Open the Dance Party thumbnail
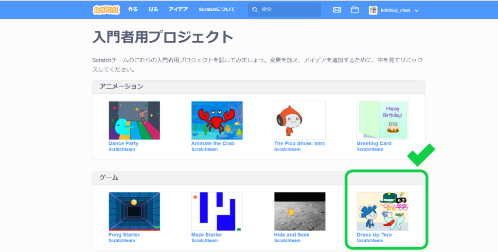 coord(134,120)
